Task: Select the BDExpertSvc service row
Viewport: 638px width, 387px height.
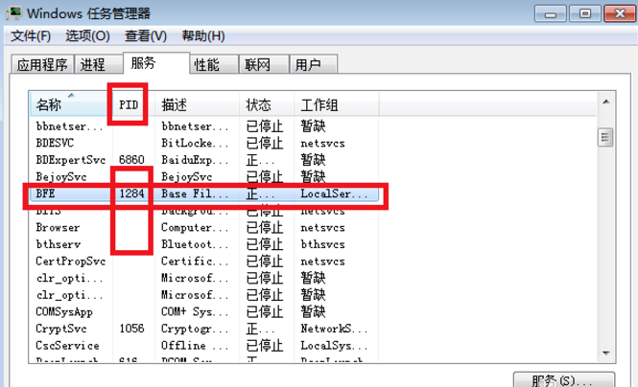Action: (x=204, y=160)
